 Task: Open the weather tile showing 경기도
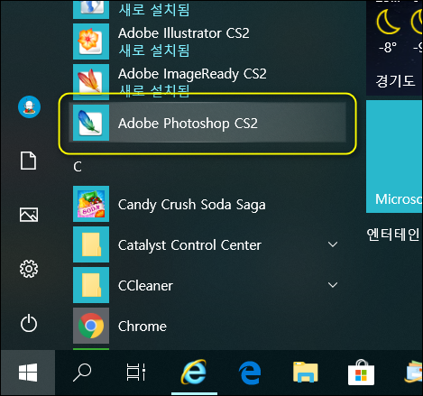394,48
